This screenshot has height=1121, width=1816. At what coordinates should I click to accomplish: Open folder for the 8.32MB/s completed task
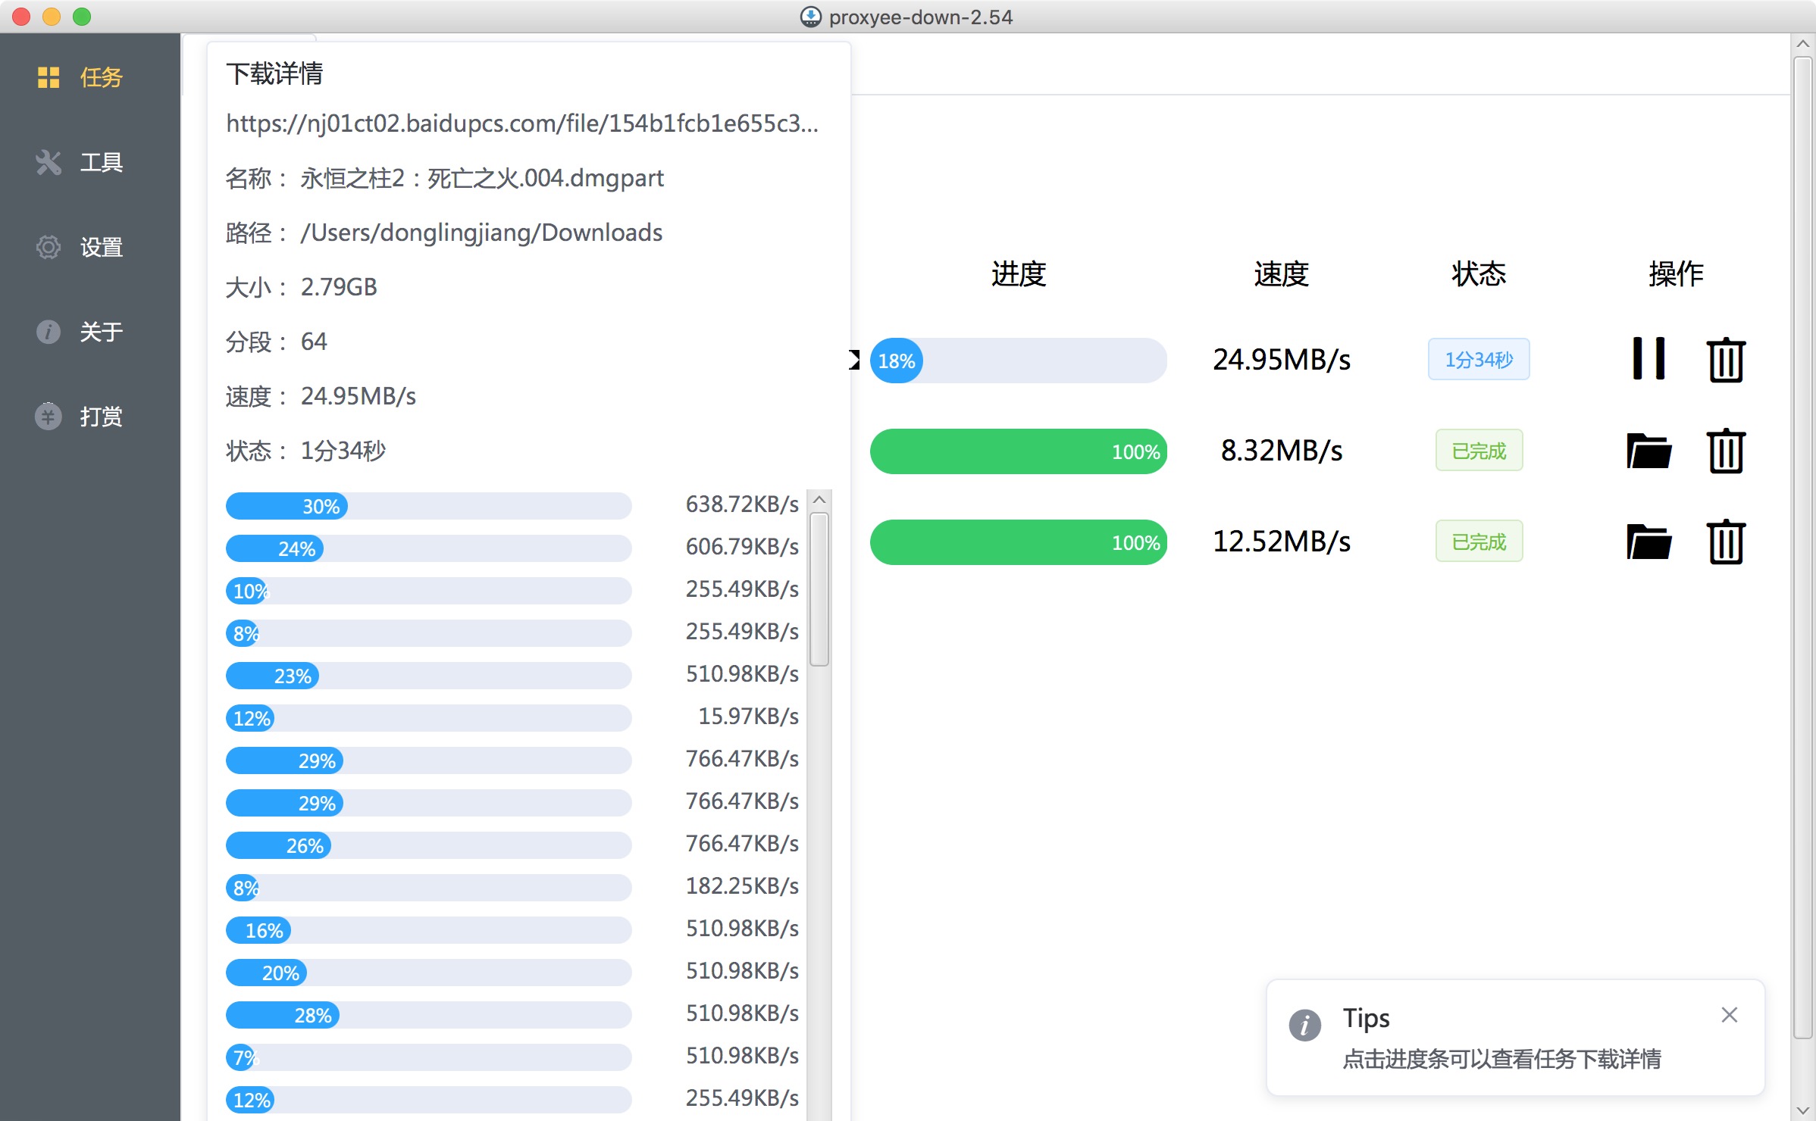point(1648,451)
